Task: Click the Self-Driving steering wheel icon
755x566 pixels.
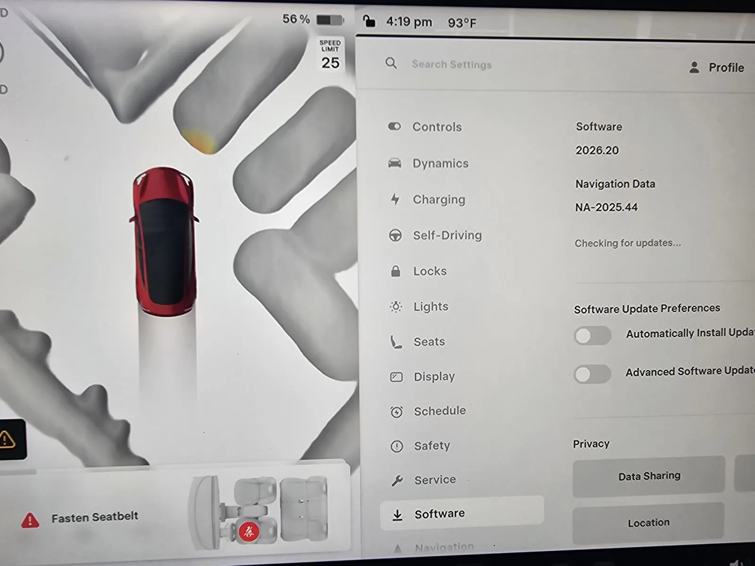Action: point(395,235)
